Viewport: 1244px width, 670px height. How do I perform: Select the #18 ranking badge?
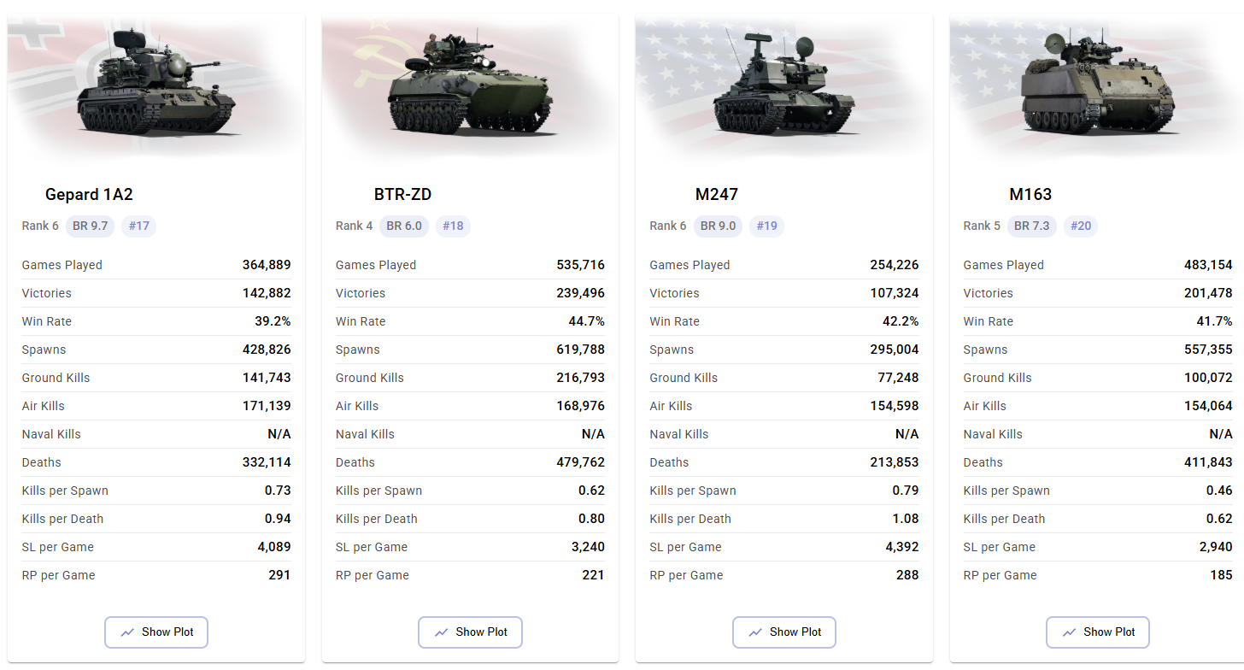point(453,226)
